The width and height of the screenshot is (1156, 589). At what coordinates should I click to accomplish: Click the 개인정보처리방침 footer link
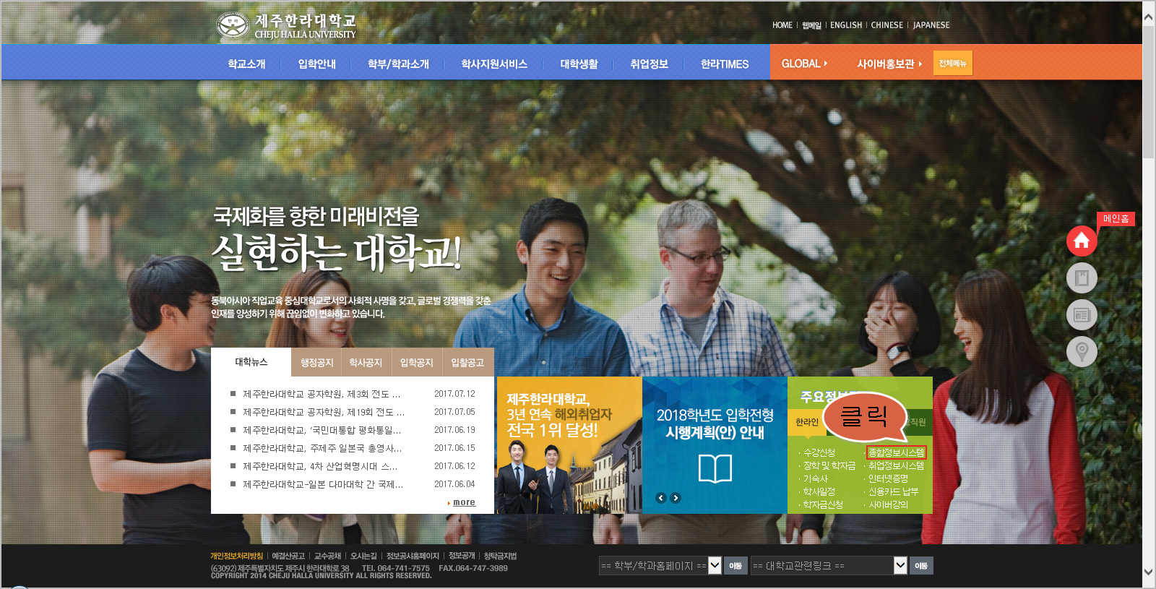[x=237, y=556]
